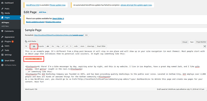Click the code quicktag button

tap(76, 46)
